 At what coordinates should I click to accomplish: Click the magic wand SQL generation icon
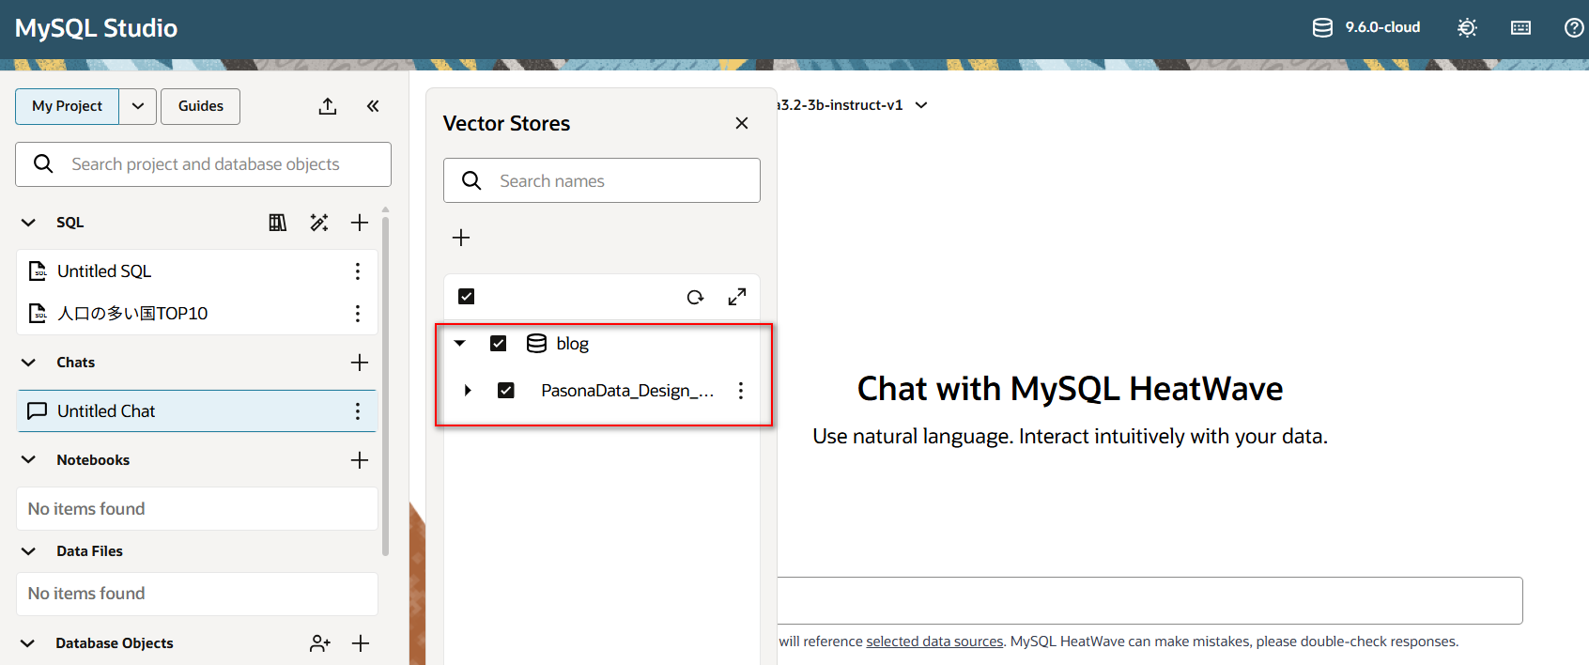(x=319, y=223)
